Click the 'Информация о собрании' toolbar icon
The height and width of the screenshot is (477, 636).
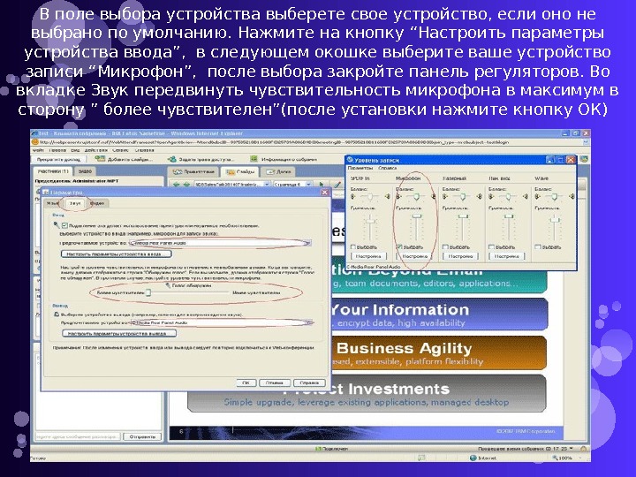click(x=254, y=159)
